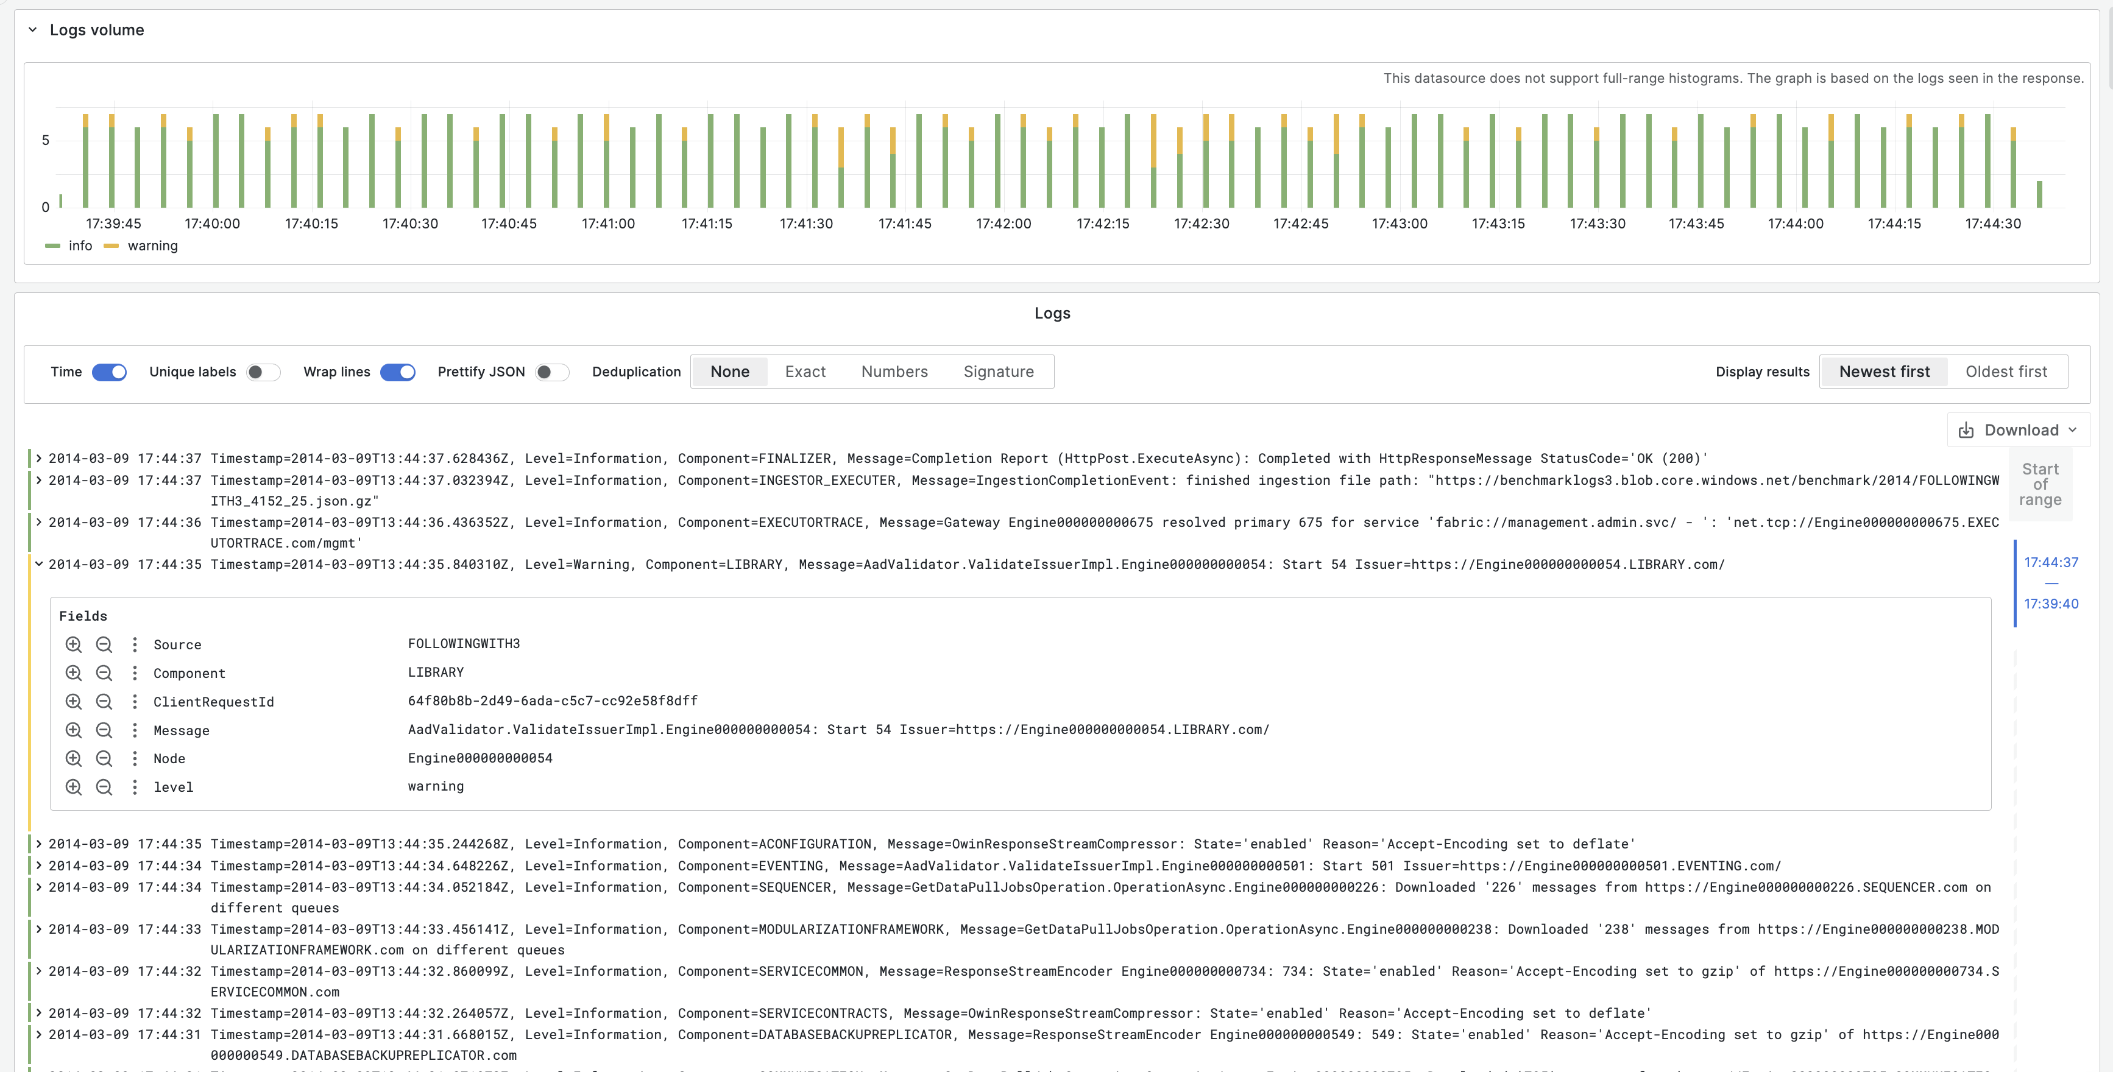Collapse the Logs volume panel
The width and height of the screenshot is (2113, 1072).
point(33,30)
